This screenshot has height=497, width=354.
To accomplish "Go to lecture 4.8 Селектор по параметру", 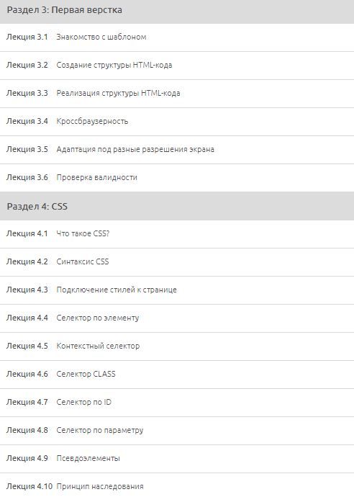I will pos(177,431).
